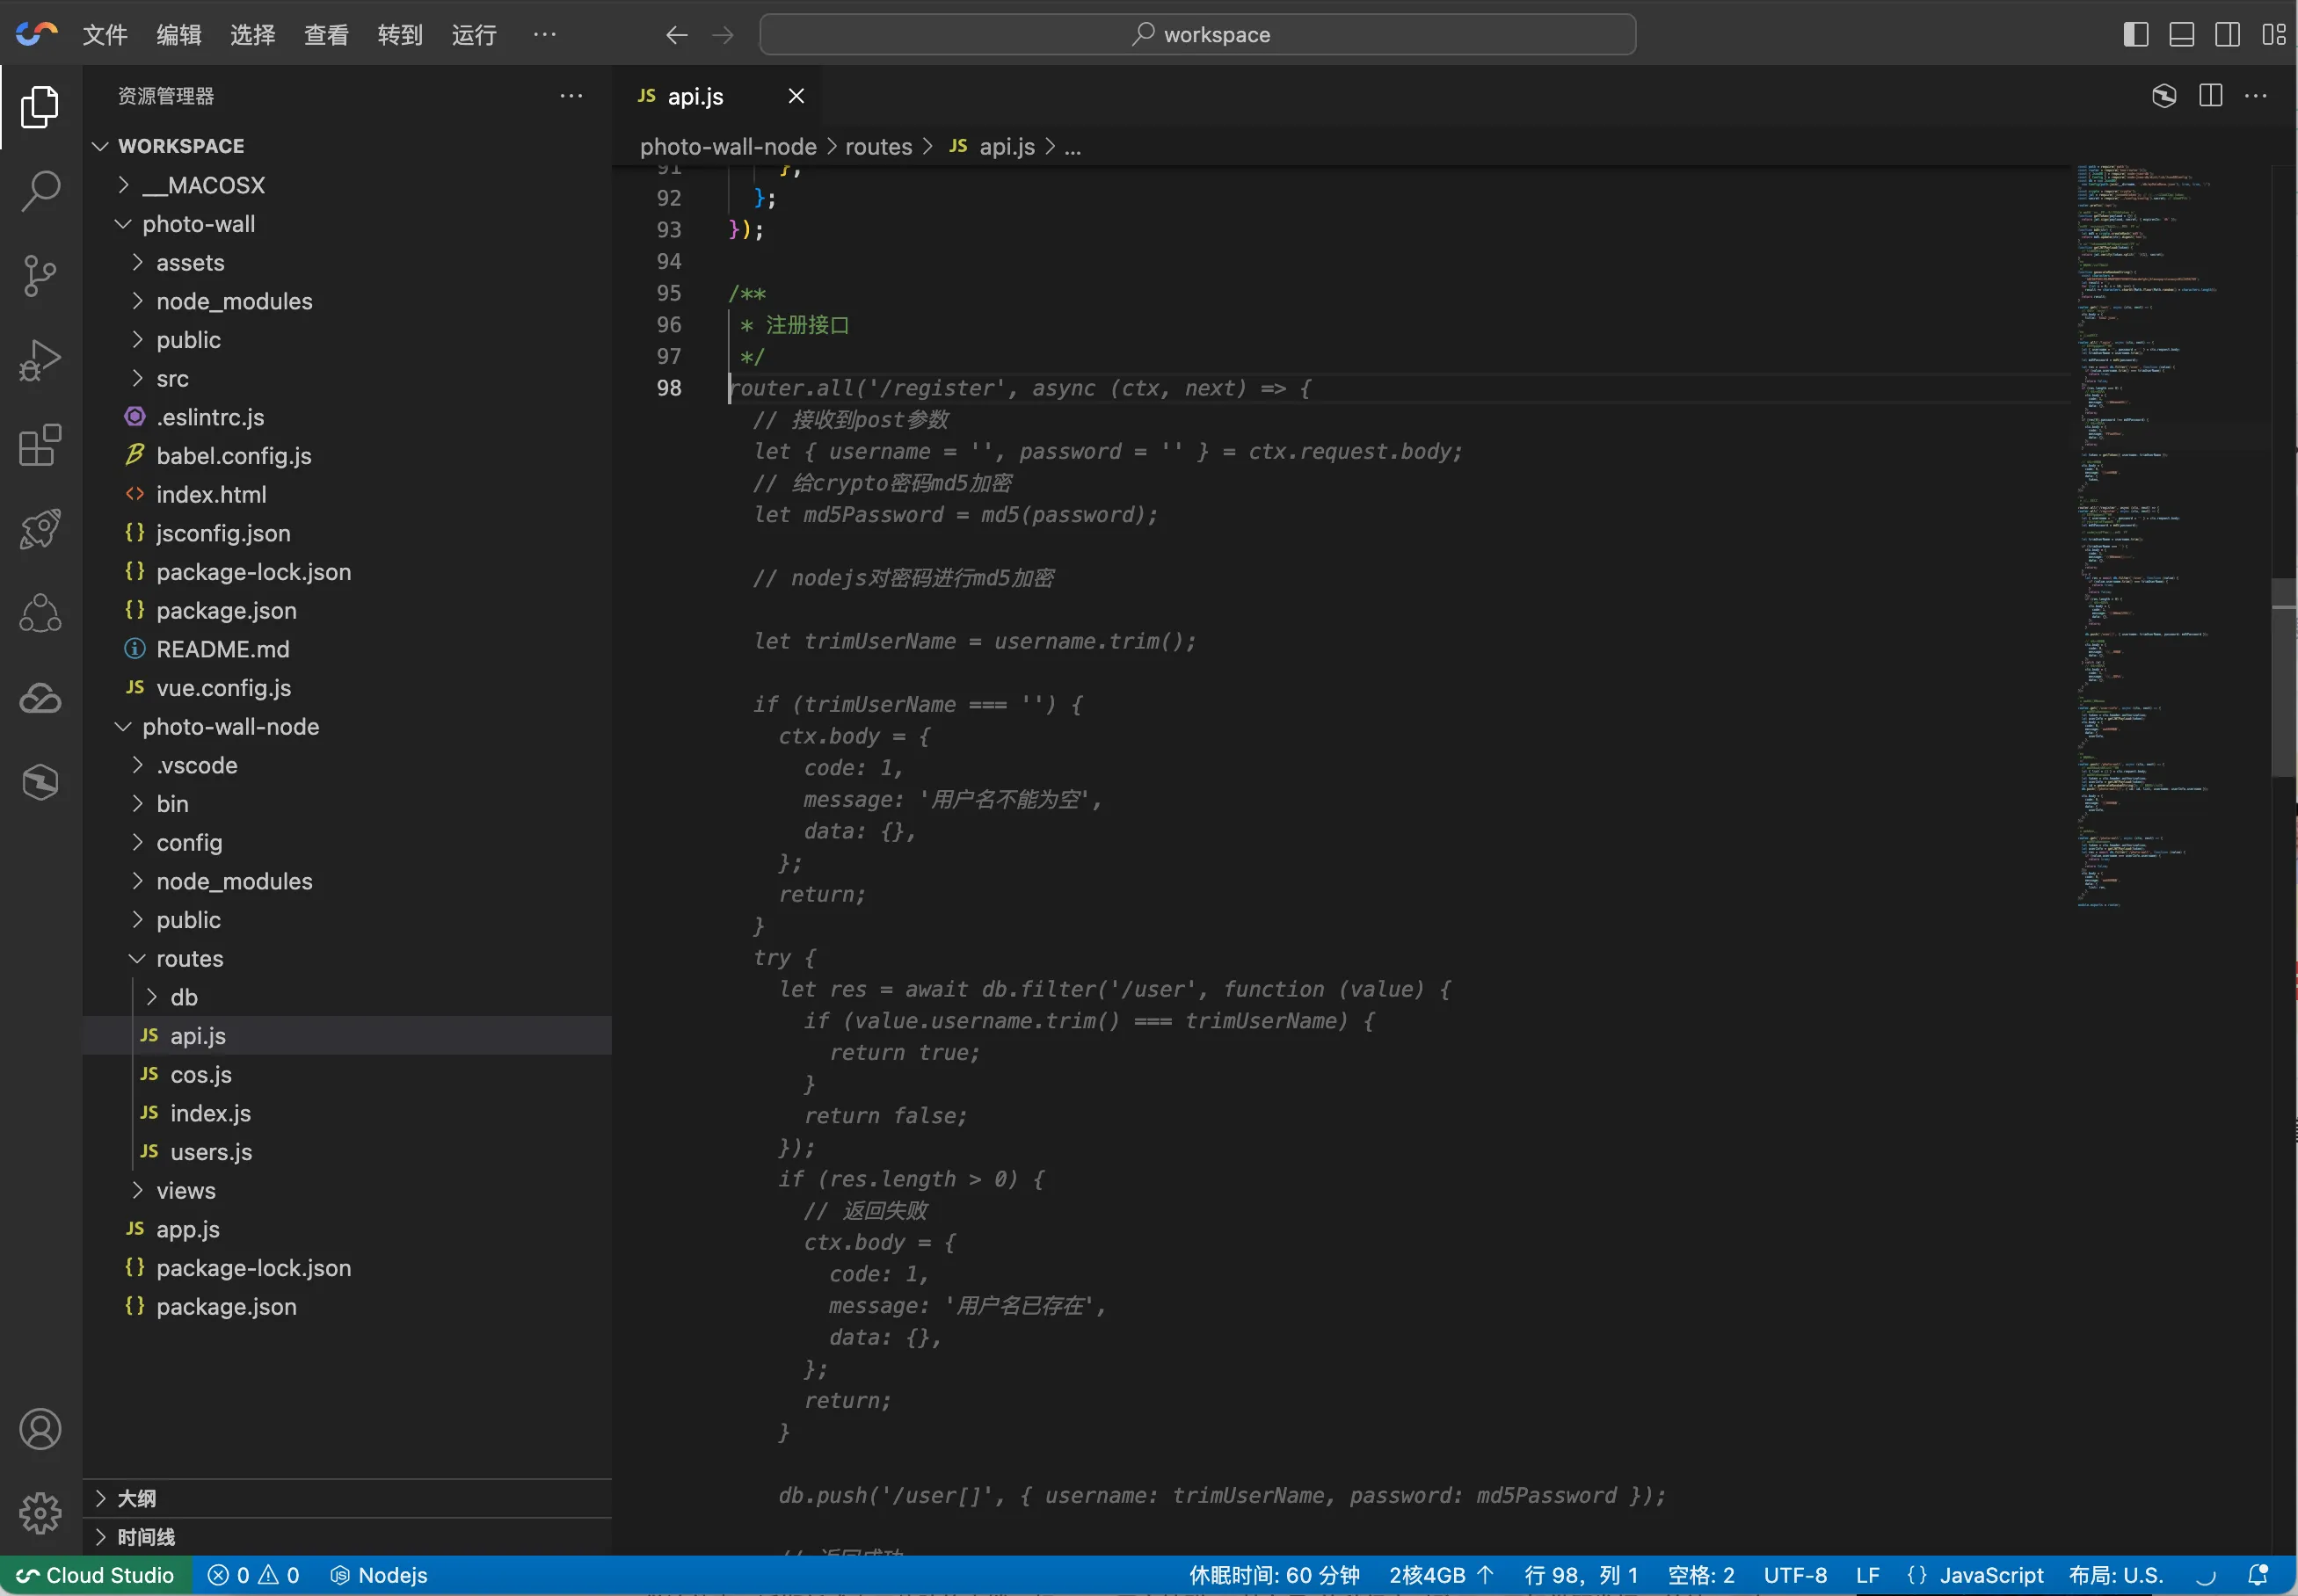Open the Source Control view

(x=40, y=275)
